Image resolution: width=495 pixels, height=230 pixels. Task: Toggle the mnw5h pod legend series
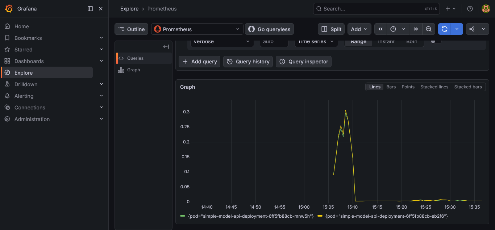click(x=251, y=216)
